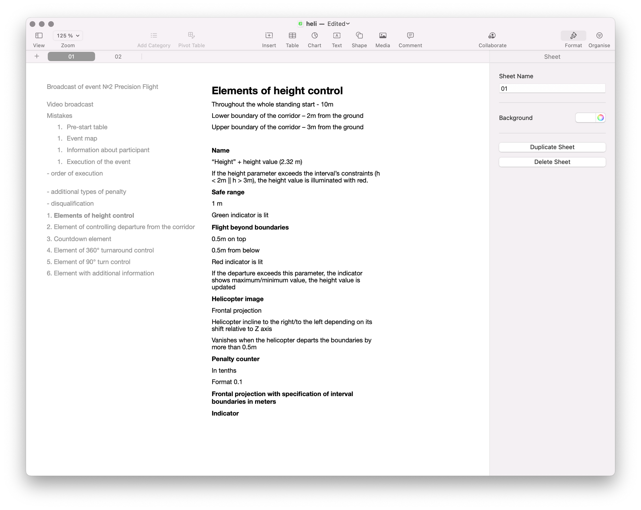Open the Background color fill dropdown
Viewport: 641px width, 510px height.
585,118
